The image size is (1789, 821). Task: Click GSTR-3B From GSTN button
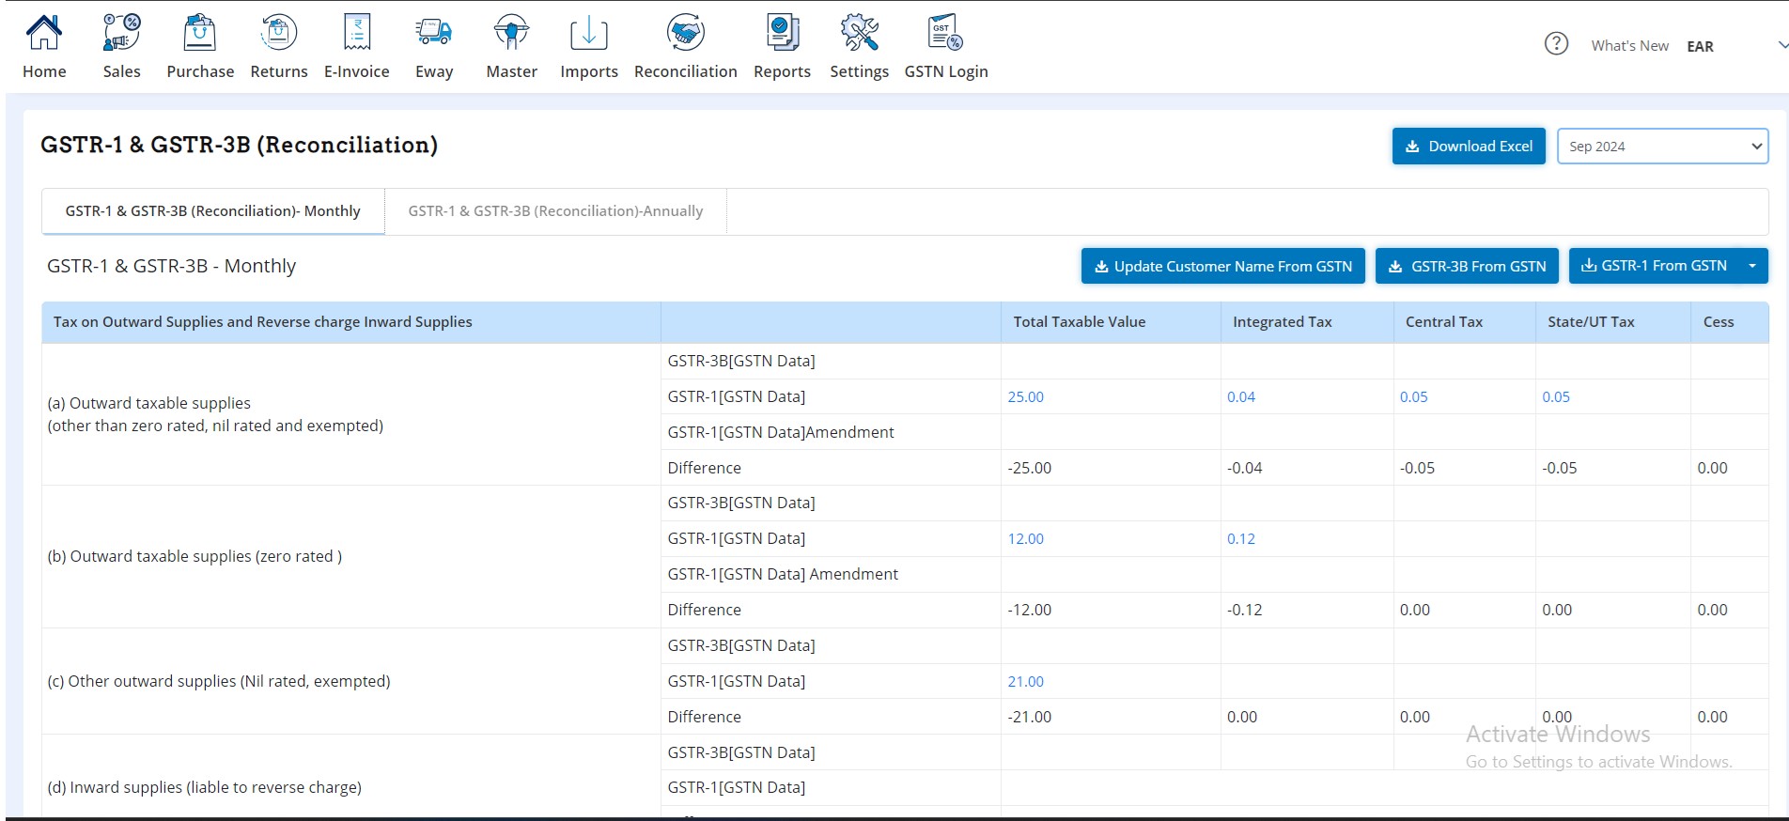click(1467, 266)
